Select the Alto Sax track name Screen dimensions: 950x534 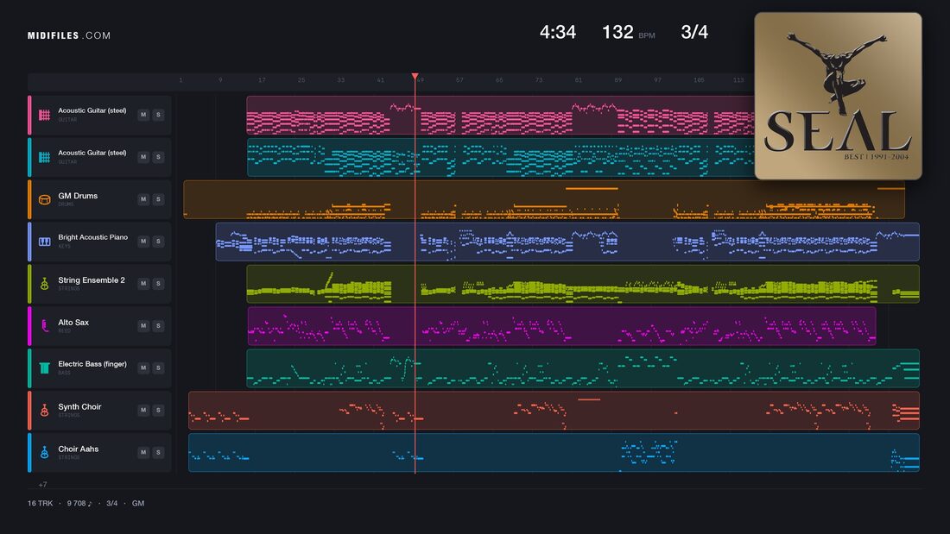point(73,322)
